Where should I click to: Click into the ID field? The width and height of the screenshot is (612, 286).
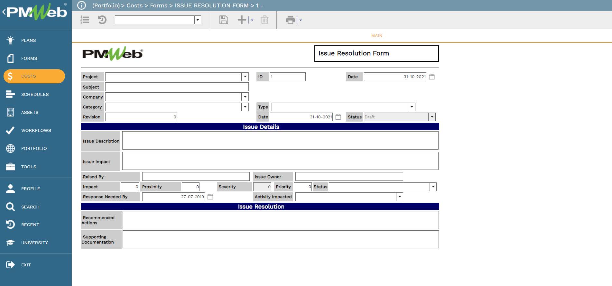pos(288,77)
